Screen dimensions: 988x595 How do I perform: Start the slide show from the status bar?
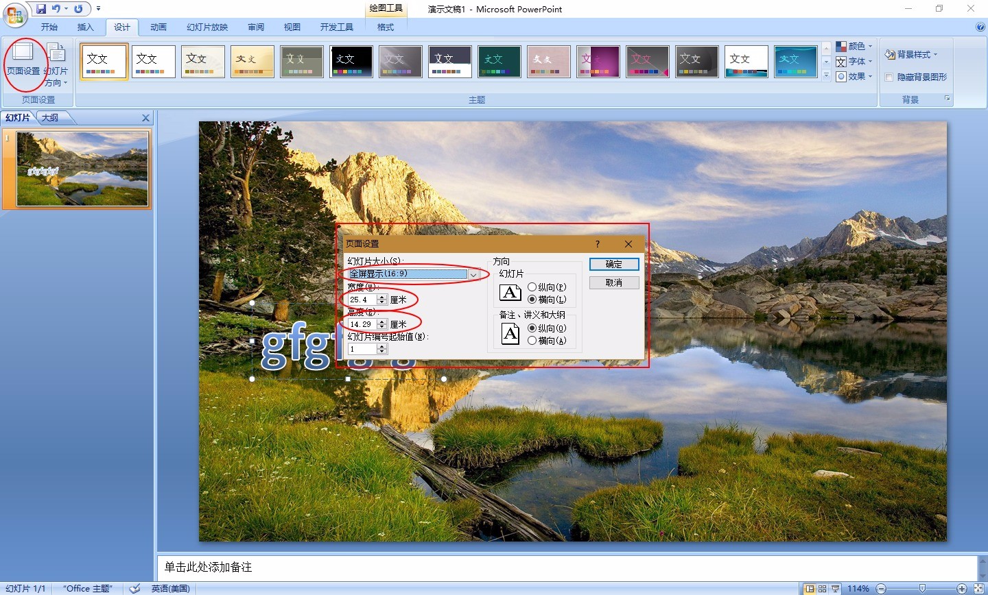click(835, 589)
